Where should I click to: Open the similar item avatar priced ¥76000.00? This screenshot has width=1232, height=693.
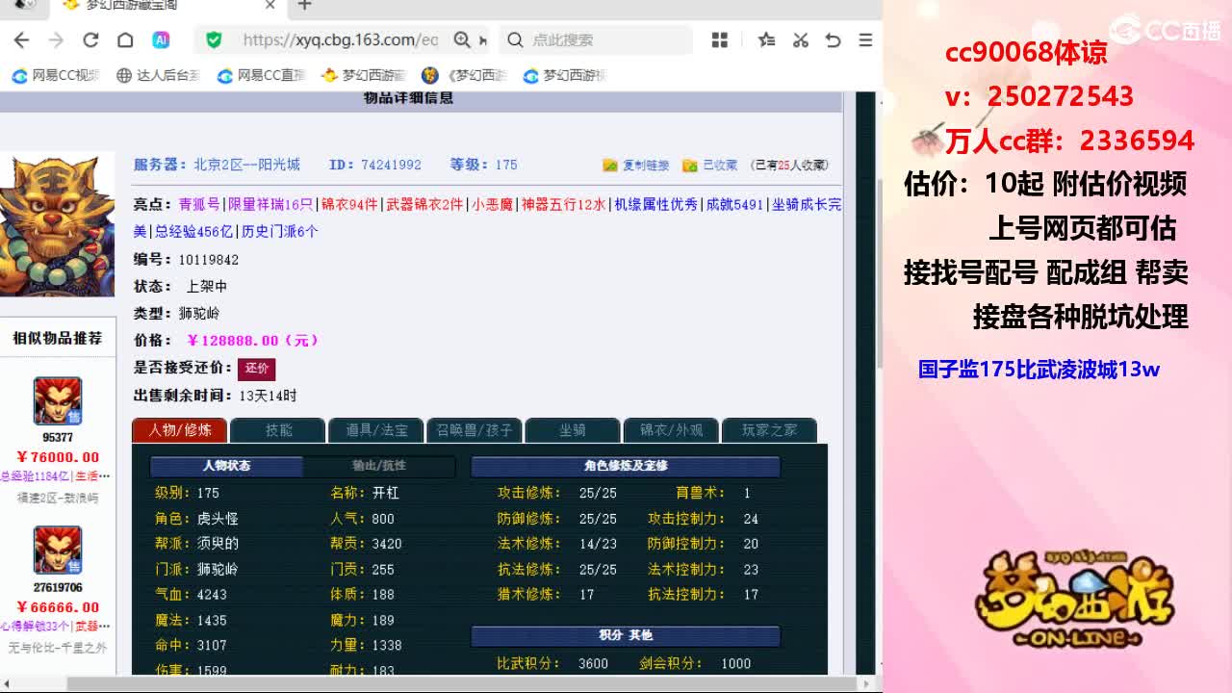(x=58, y=401)
